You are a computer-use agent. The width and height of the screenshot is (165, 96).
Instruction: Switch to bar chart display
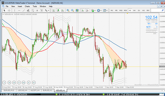[x=54, y=10]
